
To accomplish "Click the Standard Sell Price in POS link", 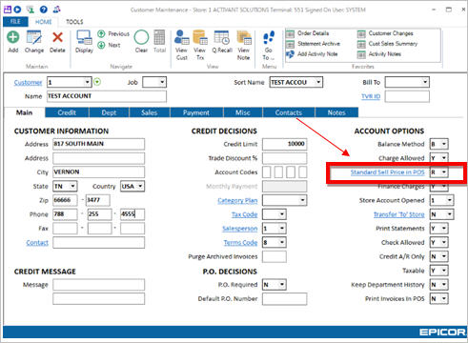I will 387,172.
